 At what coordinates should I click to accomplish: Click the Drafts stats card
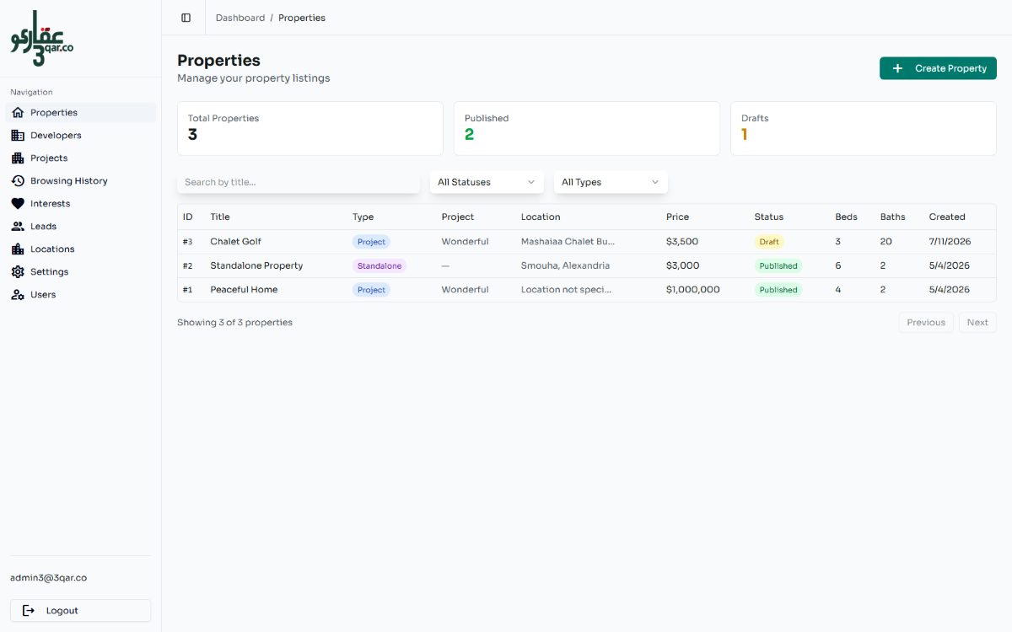coord(864,128)
